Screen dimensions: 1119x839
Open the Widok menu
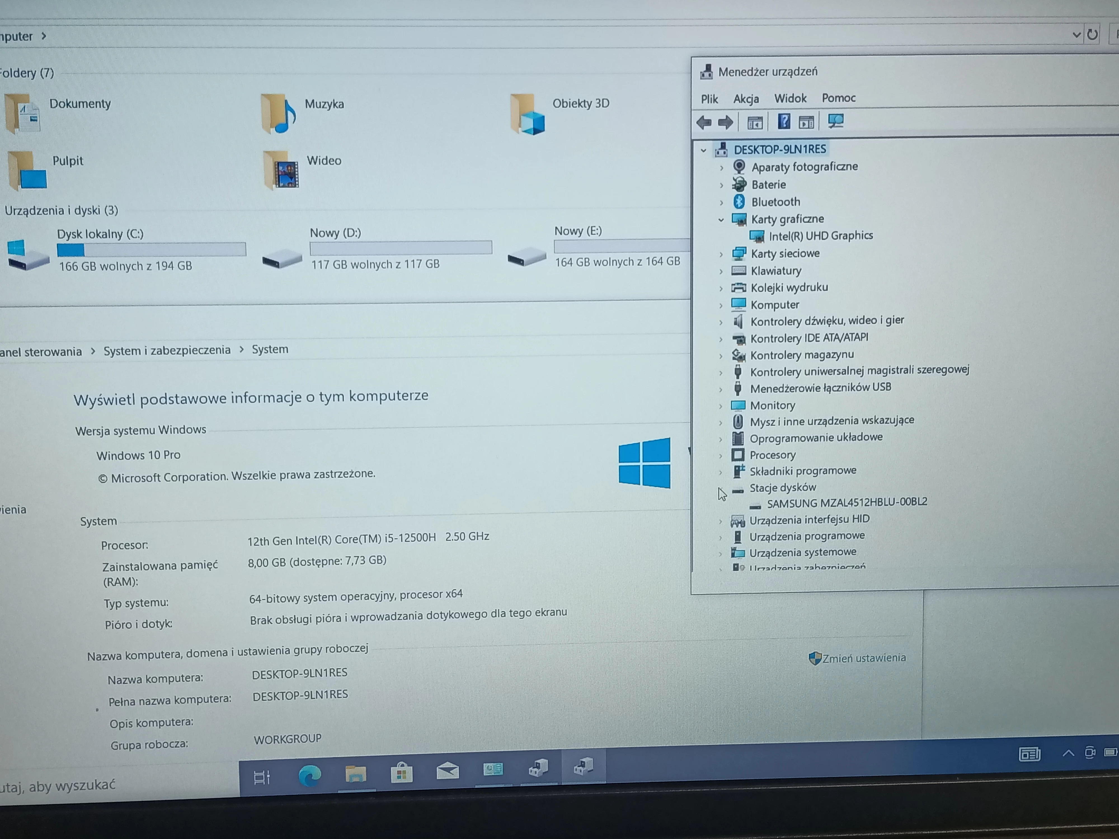tap(790, 98)
